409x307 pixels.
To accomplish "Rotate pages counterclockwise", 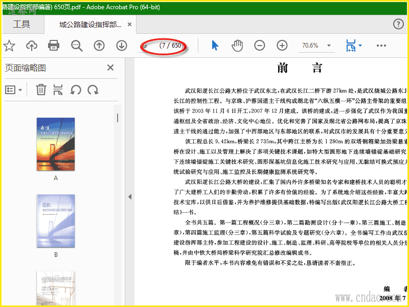I will (76, 90).
